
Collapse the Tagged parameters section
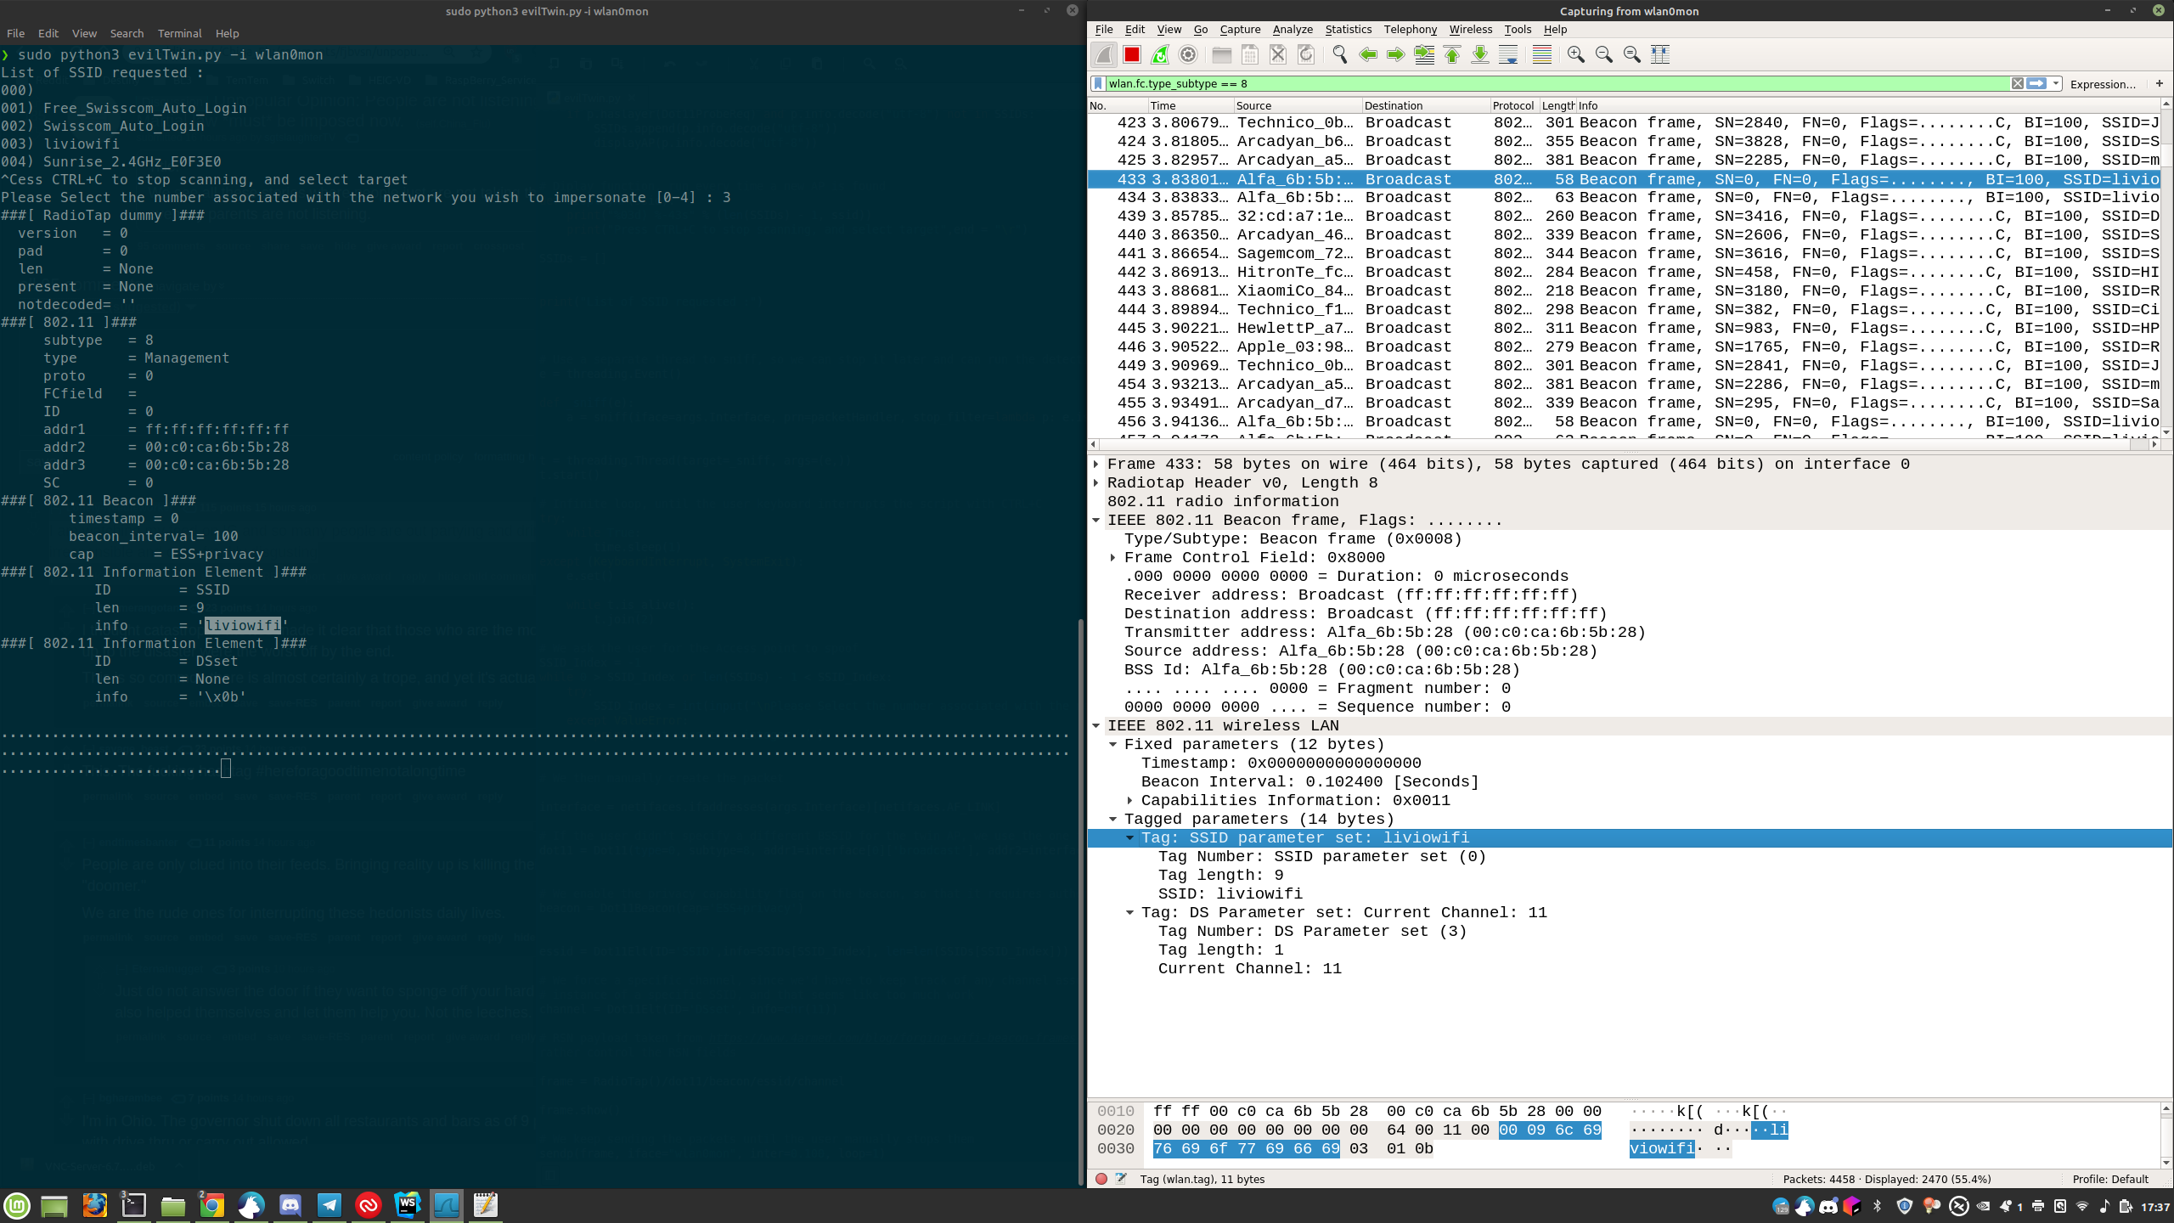tap(1113, 819)
